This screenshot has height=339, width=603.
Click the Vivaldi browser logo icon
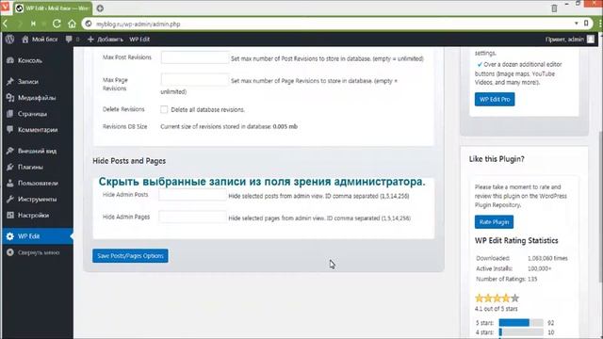click(5, 7)
